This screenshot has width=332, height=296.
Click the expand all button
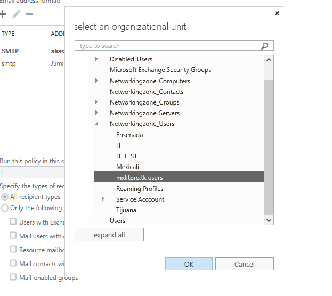(x=109, y=235)
